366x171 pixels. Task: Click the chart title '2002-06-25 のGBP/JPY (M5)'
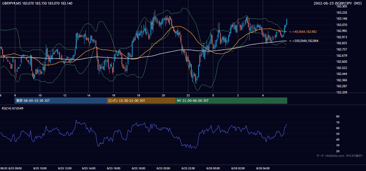tap(338, 3)
